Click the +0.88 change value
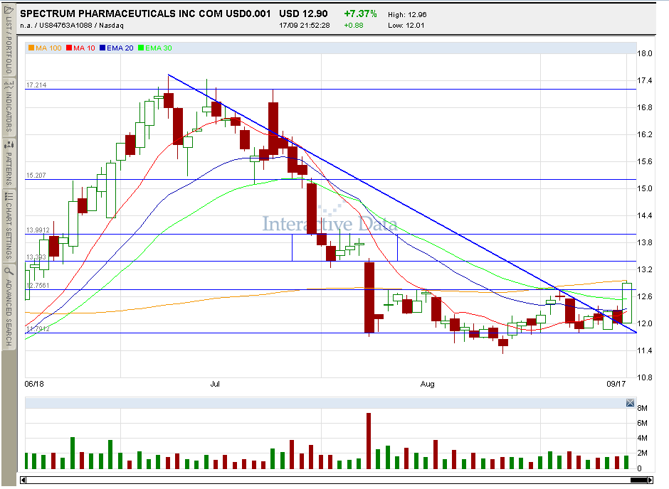669x489 pixels. click(354, 25)
